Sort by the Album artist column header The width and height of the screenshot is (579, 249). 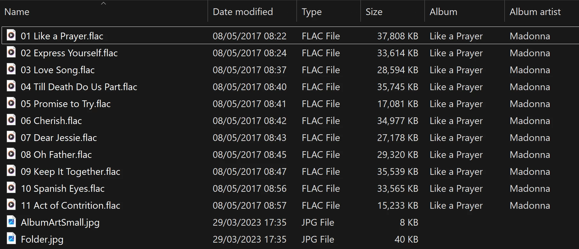pos(535,12)
